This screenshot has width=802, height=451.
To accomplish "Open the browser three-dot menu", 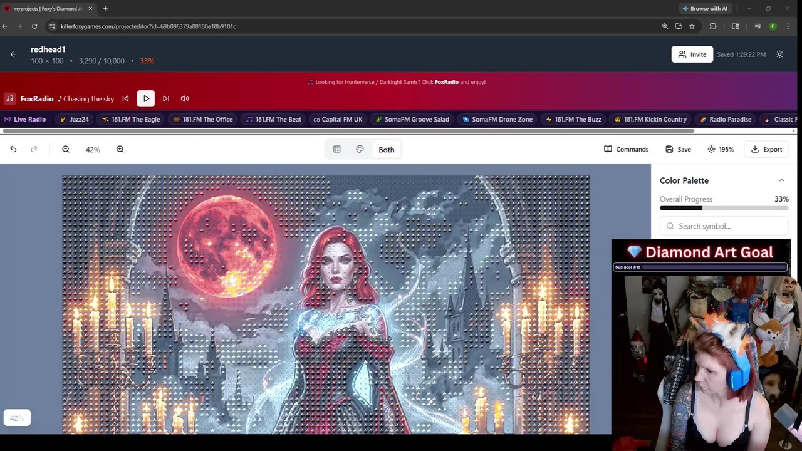I will 788,26.
